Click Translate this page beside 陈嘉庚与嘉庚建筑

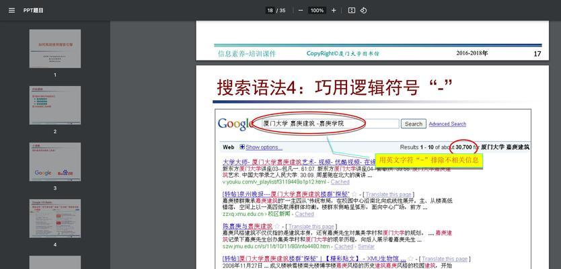pos(311,227)
